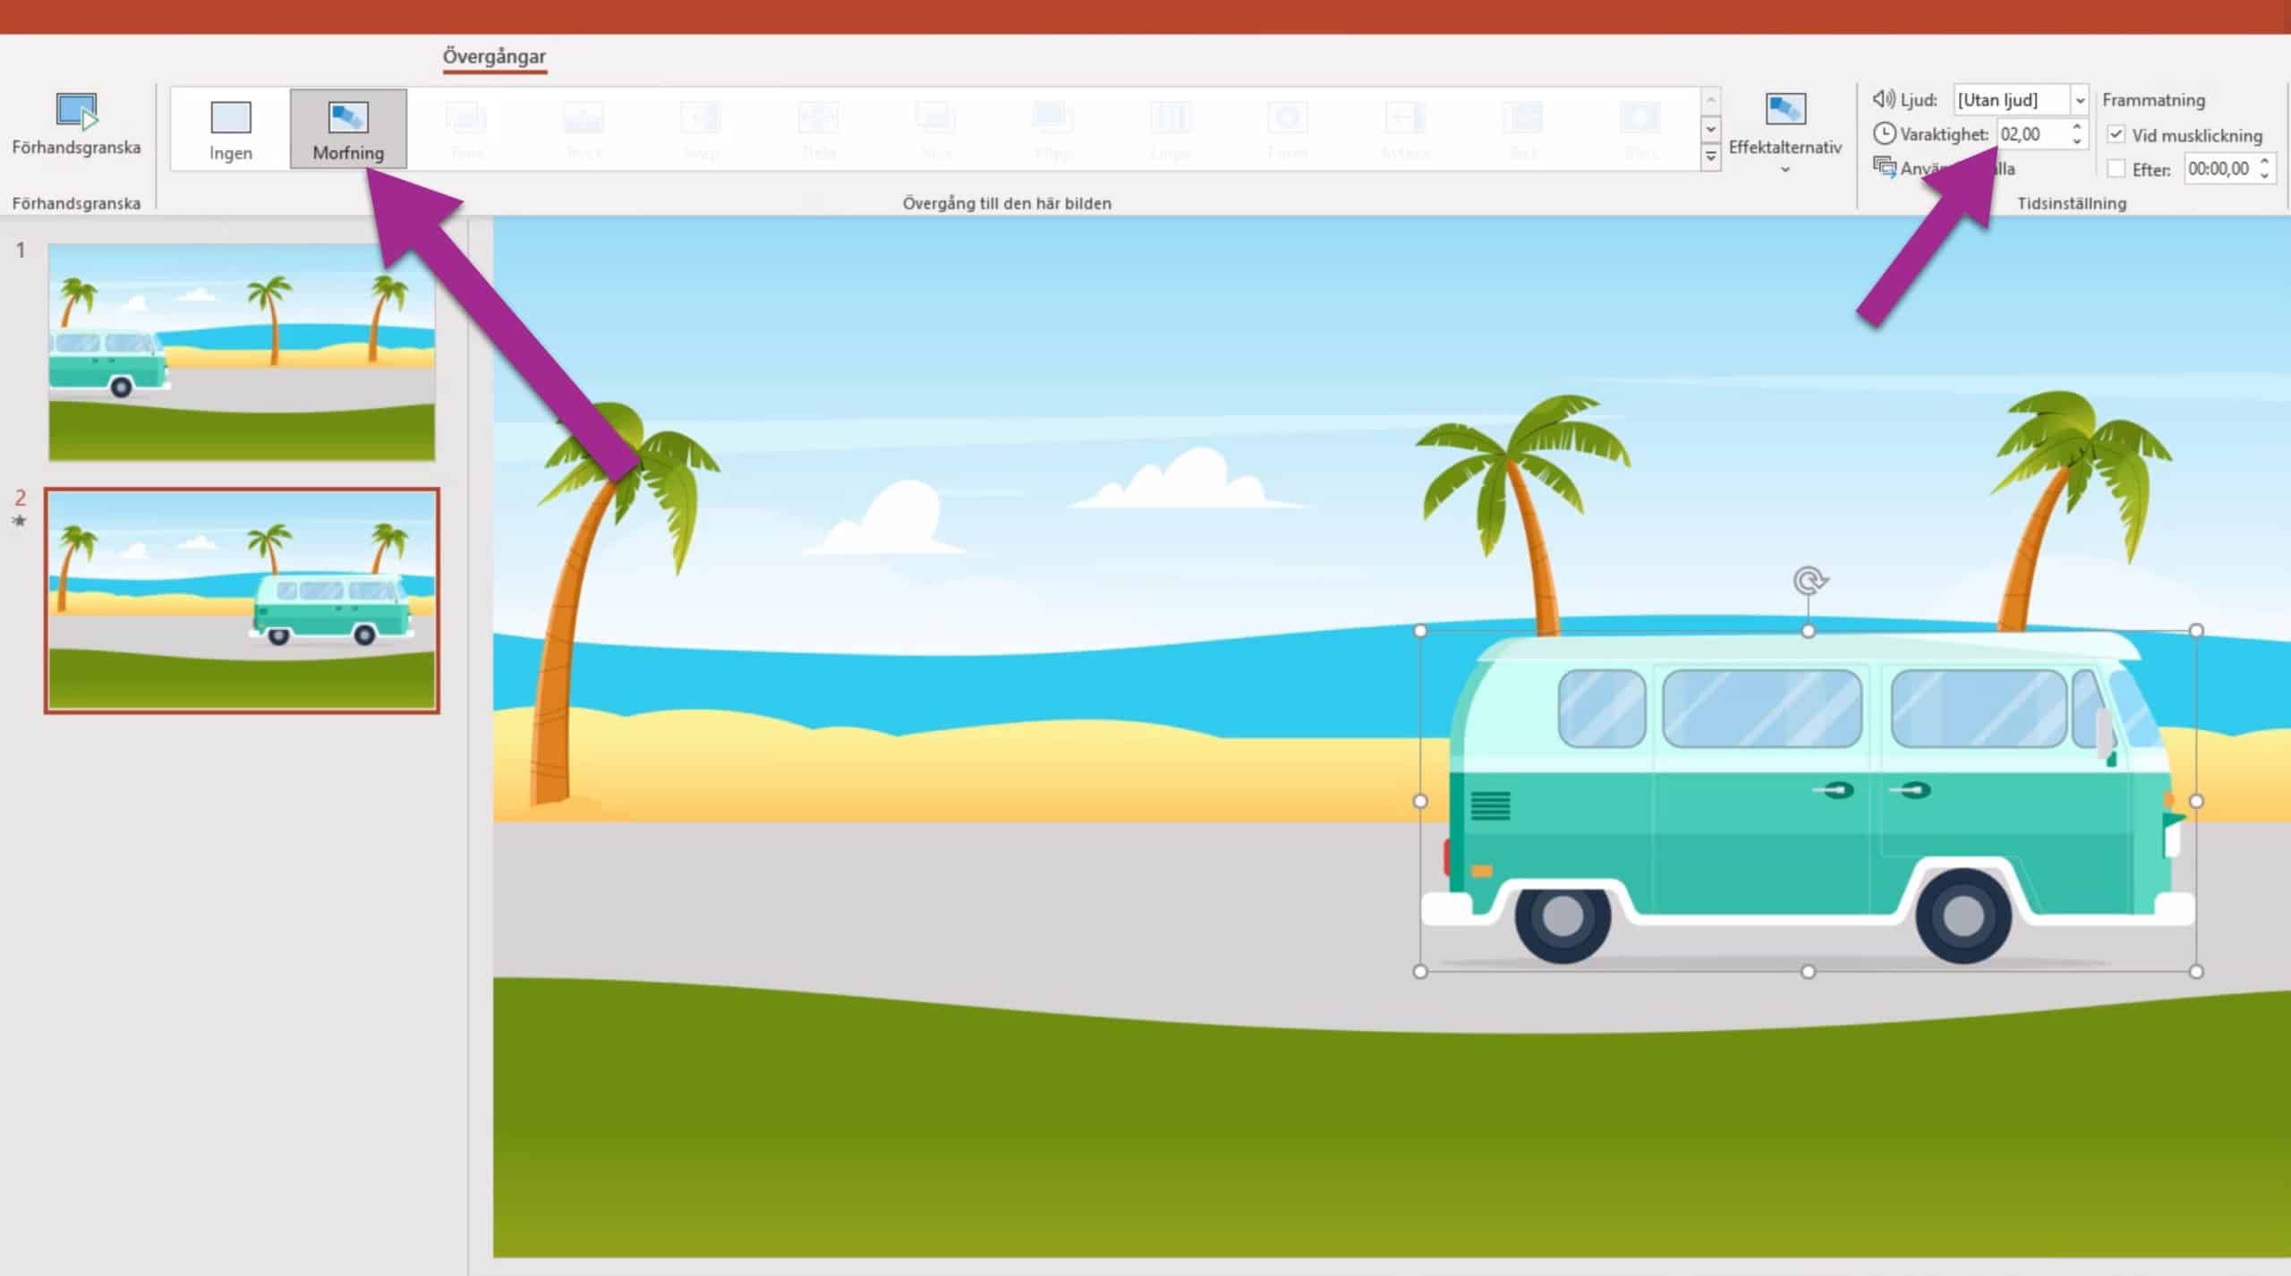Open the Ljud sound dropdown
This screenshot has width=2291, height=1276.
[2080, 99]
